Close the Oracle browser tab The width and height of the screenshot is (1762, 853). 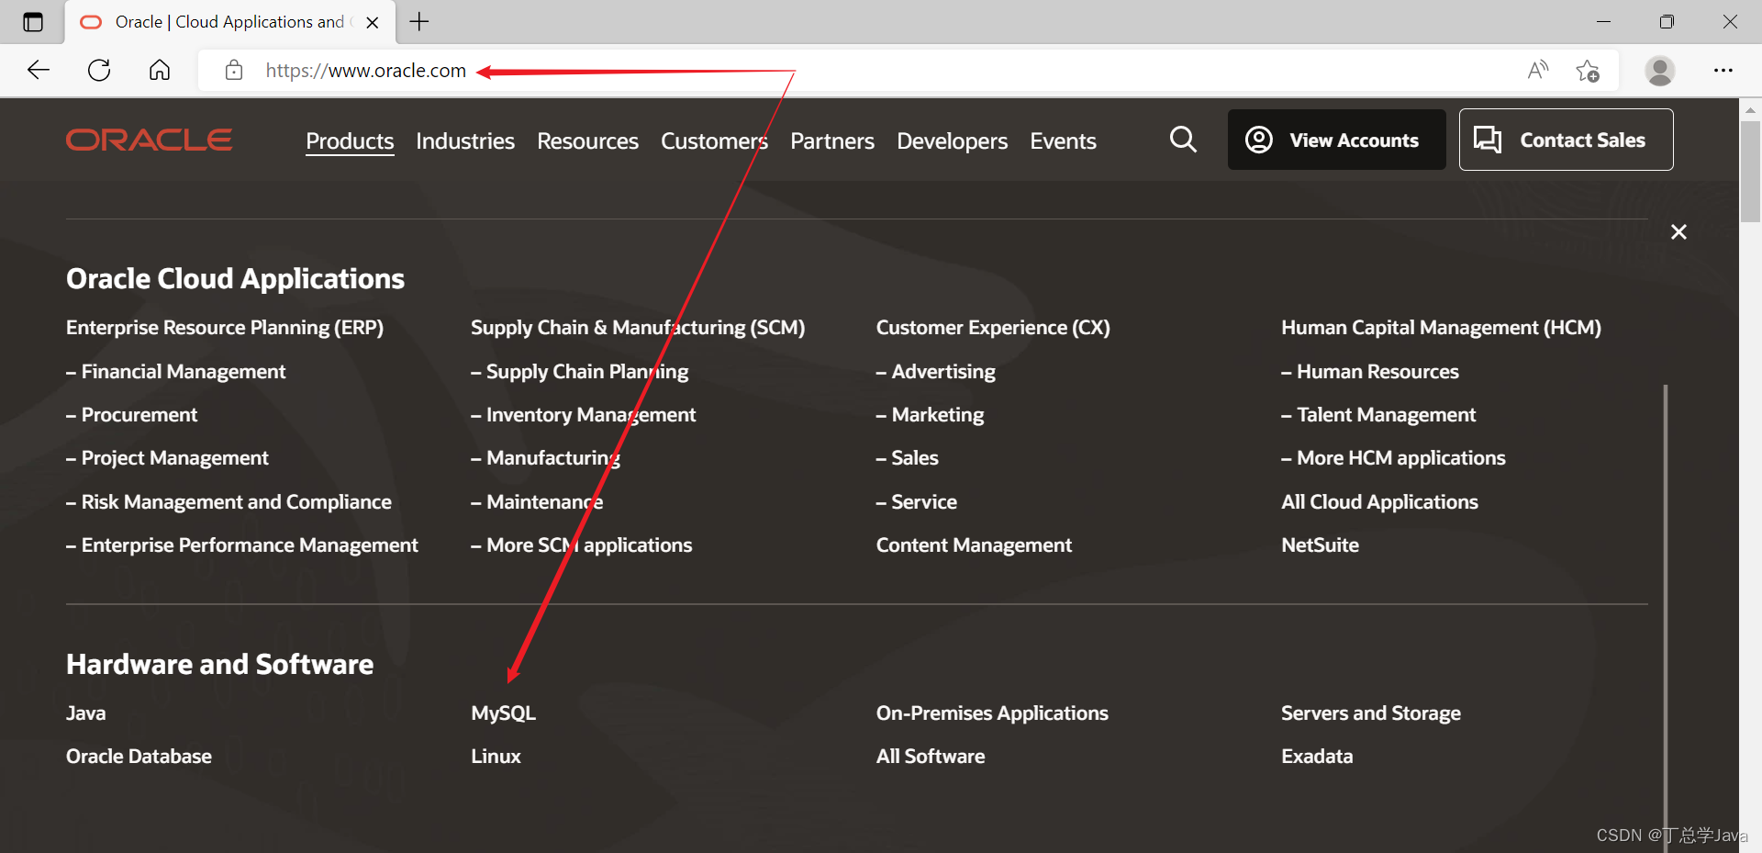click(373, 22)
